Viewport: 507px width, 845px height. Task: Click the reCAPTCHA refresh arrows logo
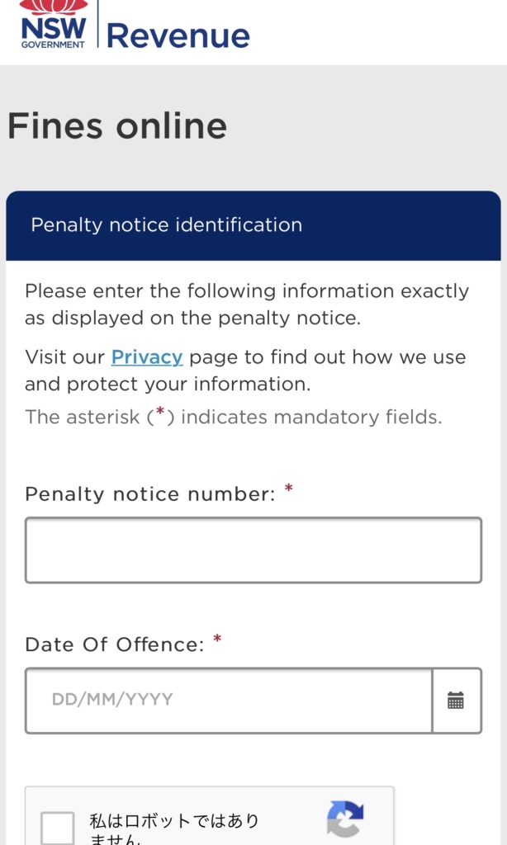[x=345, y=819]
